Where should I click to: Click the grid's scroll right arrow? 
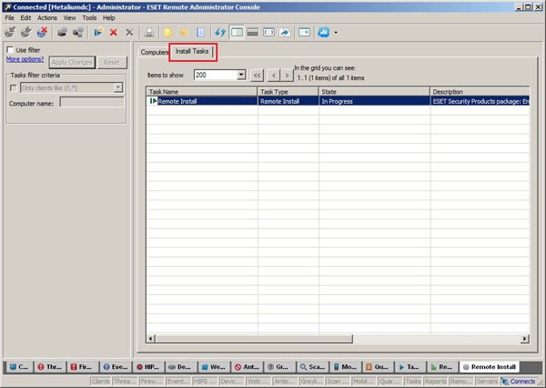click(525, 339)
